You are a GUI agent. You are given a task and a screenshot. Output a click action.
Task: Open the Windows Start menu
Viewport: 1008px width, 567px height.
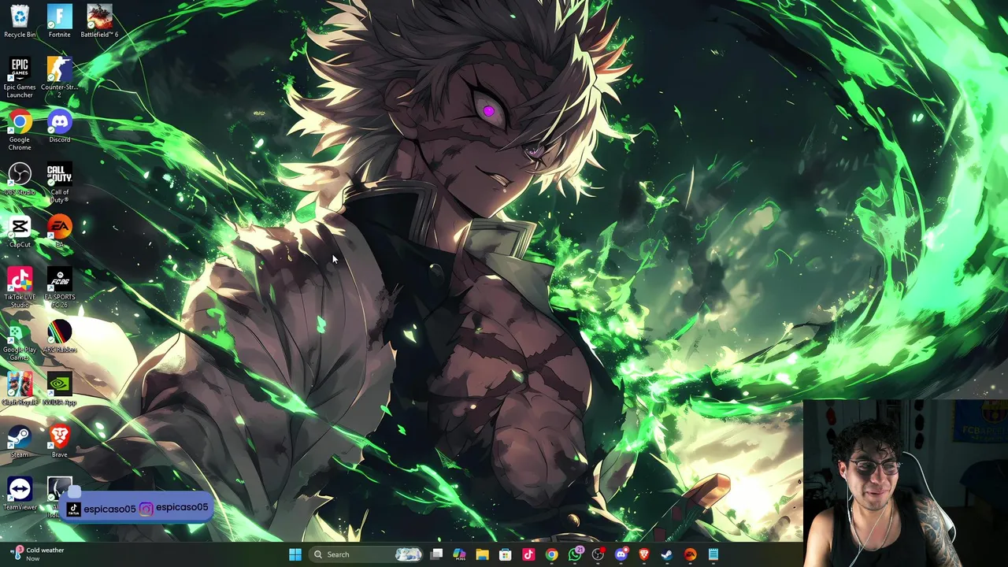point(295,554)
